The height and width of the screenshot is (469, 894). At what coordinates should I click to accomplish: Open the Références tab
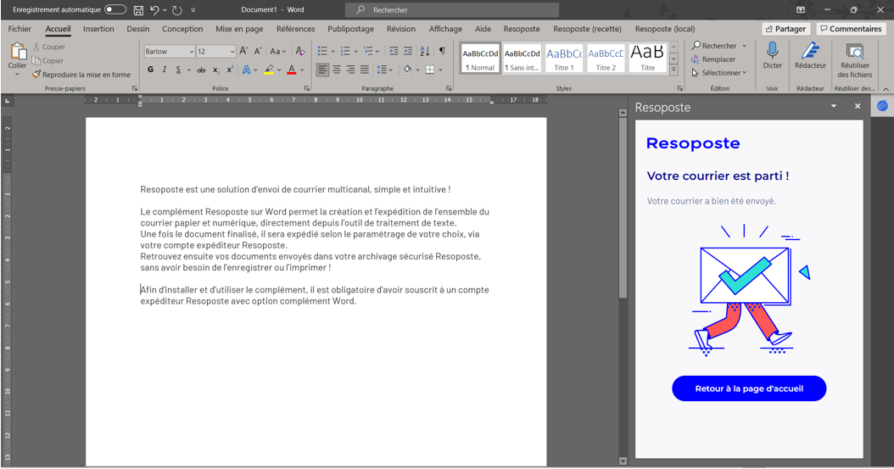295,29
